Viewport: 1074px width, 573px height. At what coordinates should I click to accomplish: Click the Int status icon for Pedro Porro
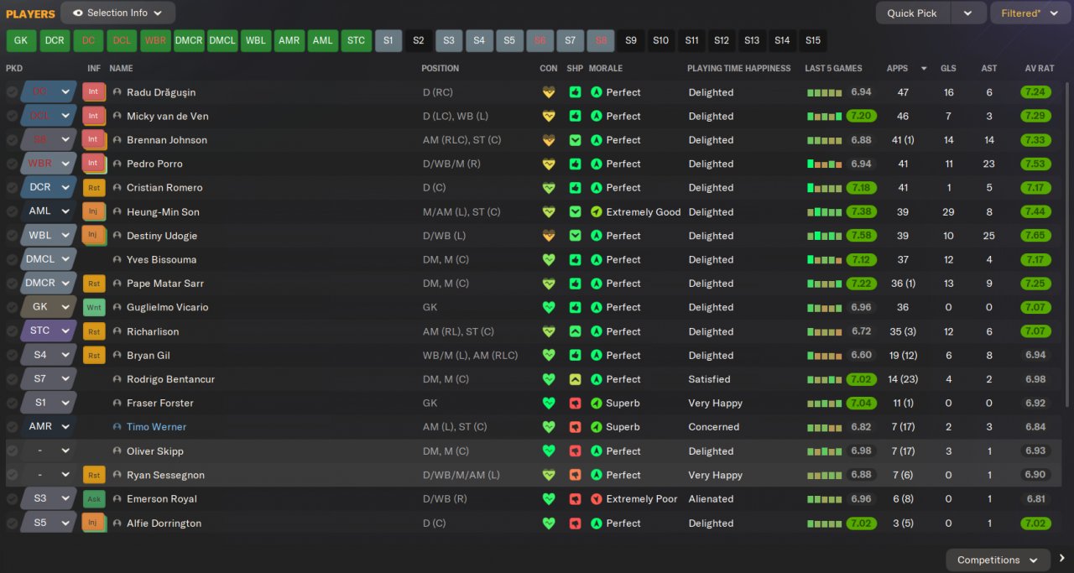(x=94, y=164)
